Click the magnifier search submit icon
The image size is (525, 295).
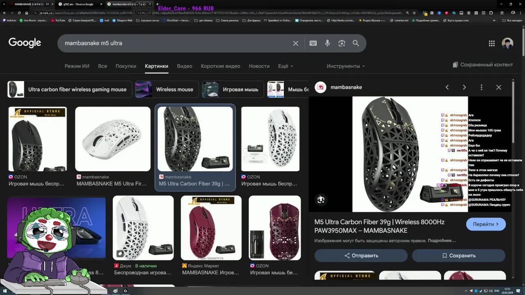pos(356,43)
